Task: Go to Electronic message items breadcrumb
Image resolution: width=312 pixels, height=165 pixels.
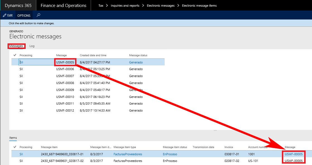Action: pyautogui.click(x=199, y=6)
